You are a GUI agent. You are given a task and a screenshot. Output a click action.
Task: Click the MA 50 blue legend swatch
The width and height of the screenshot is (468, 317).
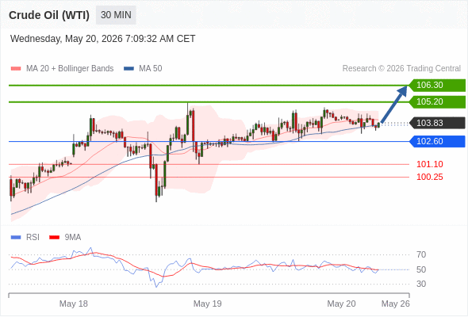129,69
